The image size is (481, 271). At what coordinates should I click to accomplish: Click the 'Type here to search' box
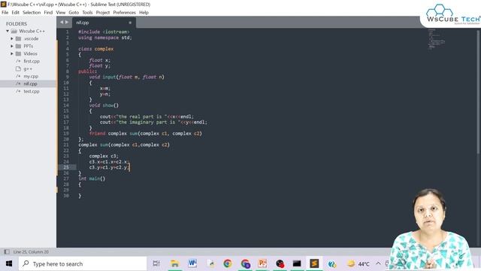pos(83,263)
